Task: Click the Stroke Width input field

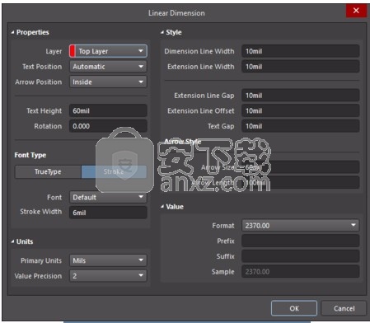Action: [x=108, y=213]
